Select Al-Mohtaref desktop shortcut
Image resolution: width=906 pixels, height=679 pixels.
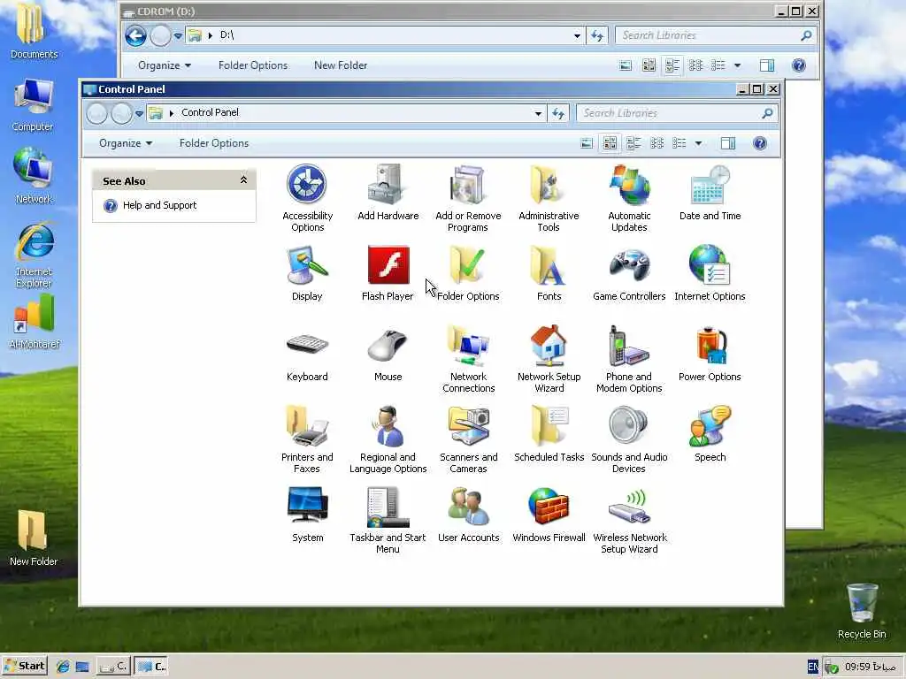click(x=35, y=322)
